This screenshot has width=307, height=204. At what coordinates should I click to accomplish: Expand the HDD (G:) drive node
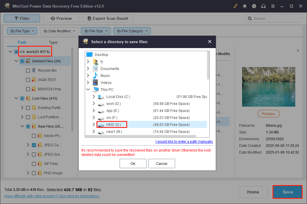tap(94, 124)
